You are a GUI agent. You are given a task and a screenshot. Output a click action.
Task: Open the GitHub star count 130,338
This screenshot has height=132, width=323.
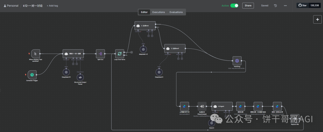[315, 5]
